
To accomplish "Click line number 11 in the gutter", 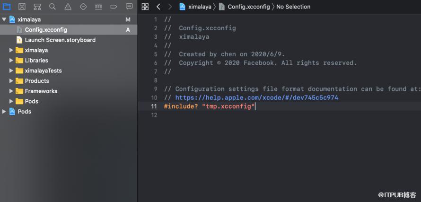I will point(154,106).
